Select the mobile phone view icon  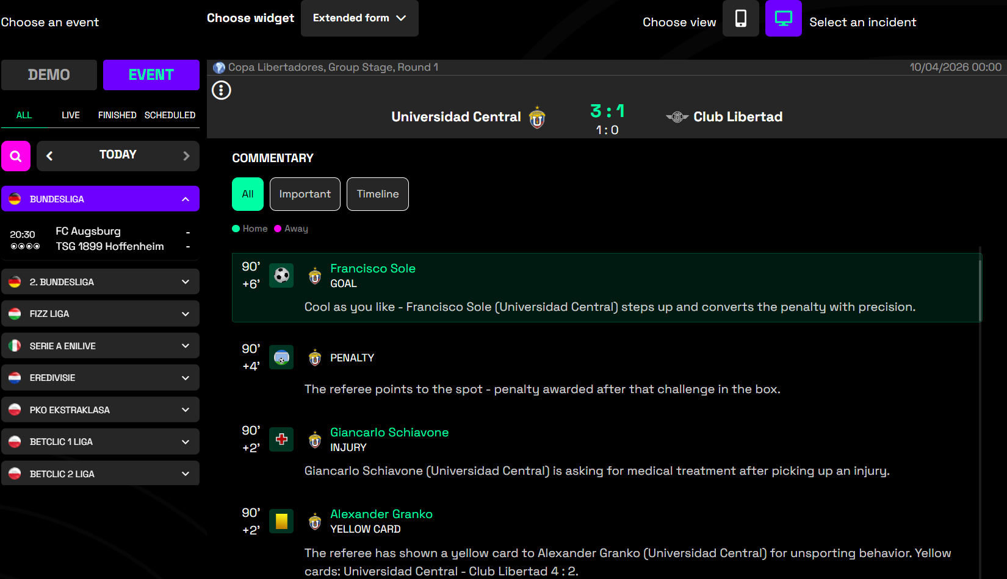pos(740,18)
